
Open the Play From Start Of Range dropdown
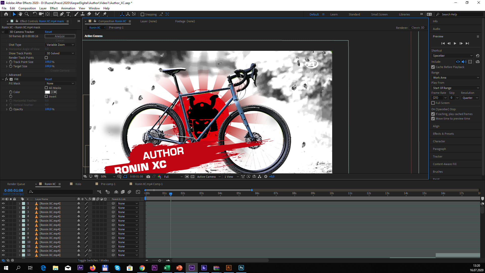pyautogui.click(x=456, y=88)
